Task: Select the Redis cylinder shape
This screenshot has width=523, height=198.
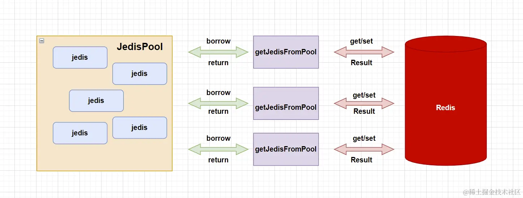Action: (446, 101)
